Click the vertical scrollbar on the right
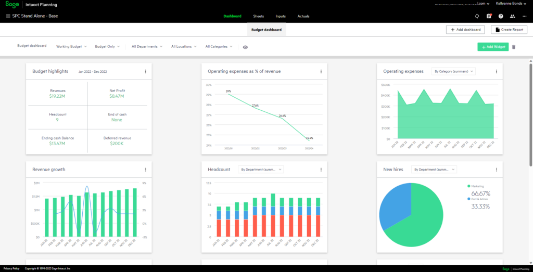The width and height of the screenshot is (533, 272). [530, 114]
